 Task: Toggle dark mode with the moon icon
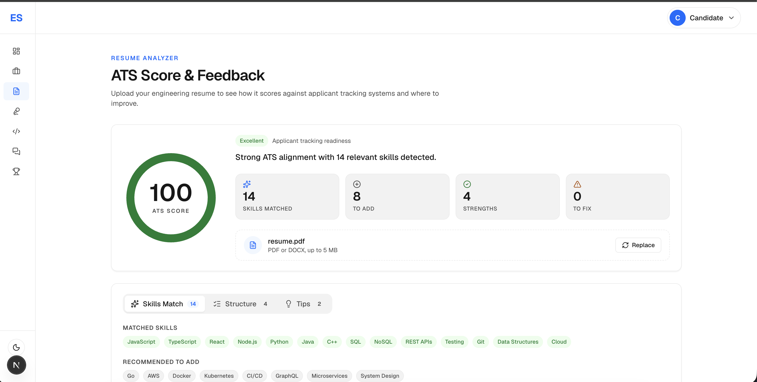point(17,347)
